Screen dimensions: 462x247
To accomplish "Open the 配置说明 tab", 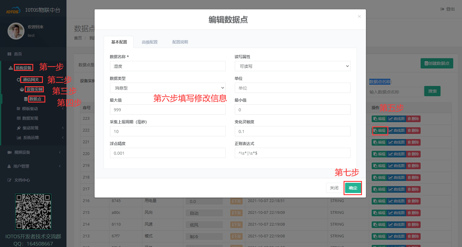I will 180,42.
